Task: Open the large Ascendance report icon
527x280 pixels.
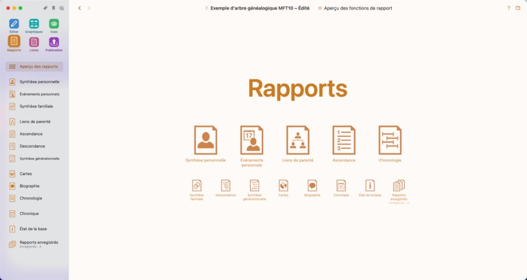Action: pos(344,140)
